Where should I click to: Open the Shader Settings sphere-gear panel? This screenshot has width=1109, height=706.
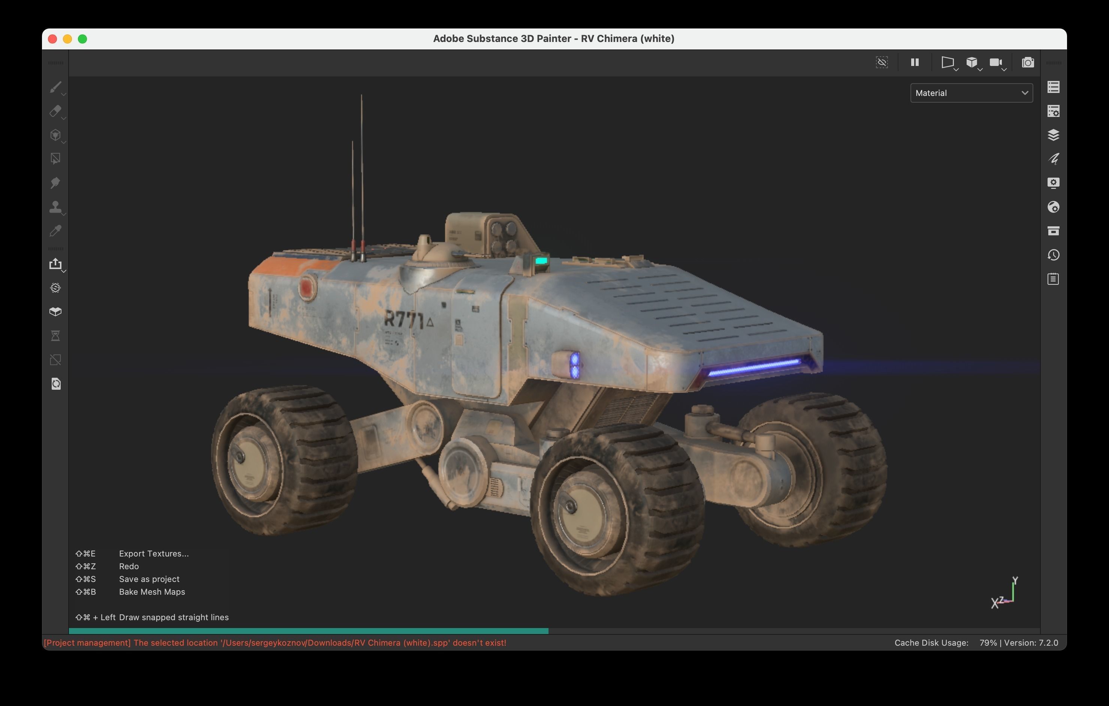(1053, 207)
